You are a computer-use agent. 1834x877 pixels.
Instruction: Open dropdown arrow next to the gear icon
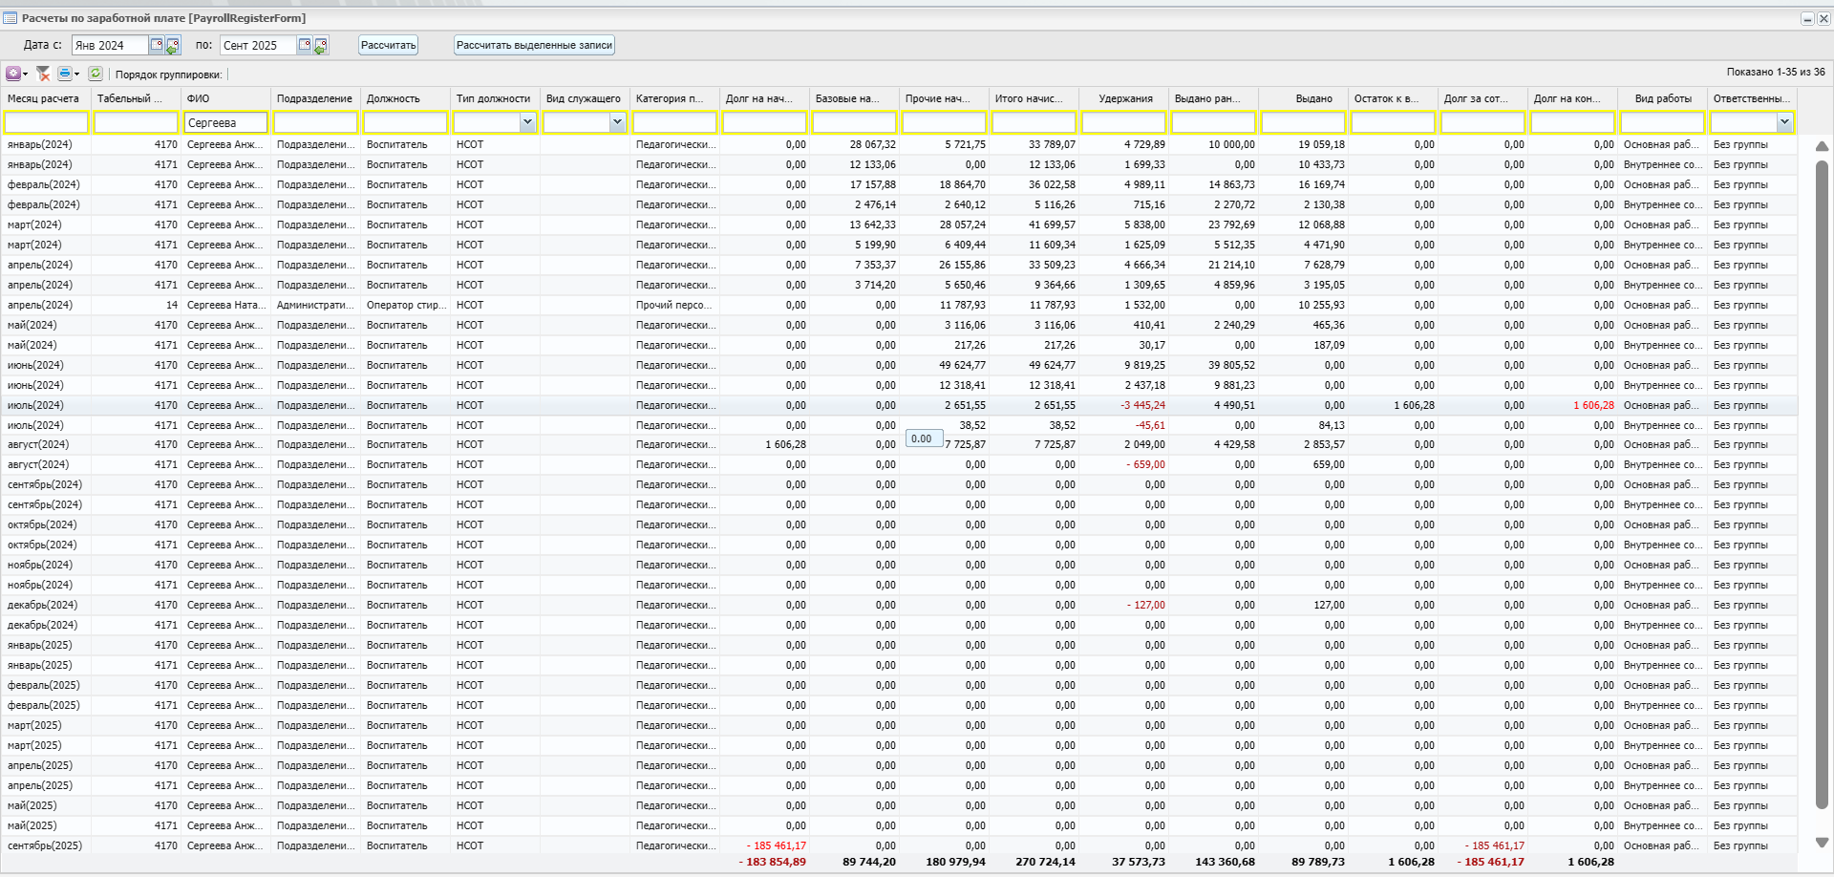click(26, 75)
